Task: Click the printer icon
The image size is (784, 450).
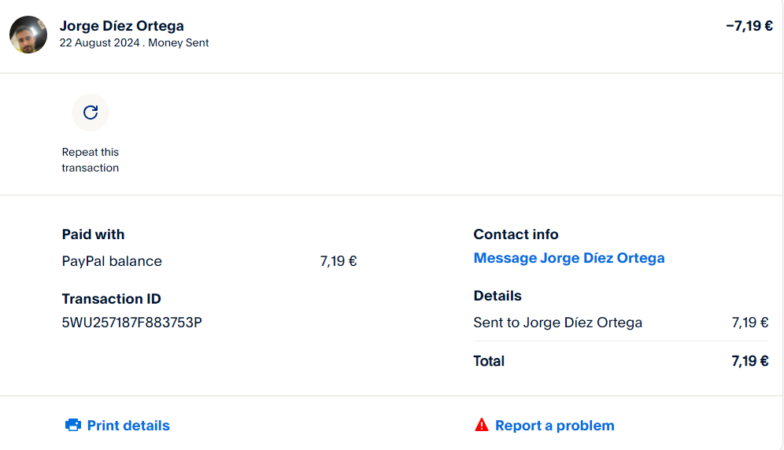Action: [73, 426]
